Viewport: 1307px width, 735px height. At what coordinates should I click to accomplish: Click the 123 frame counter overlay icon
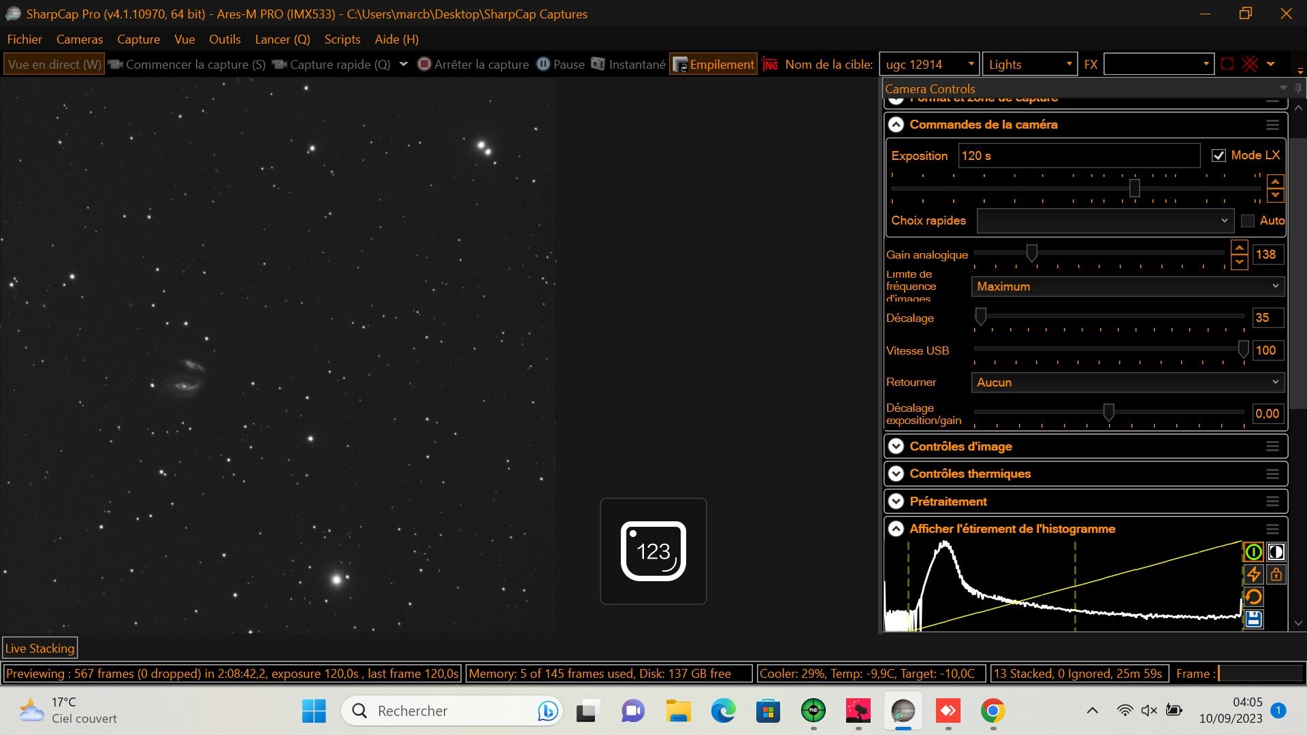coord(653,551)
